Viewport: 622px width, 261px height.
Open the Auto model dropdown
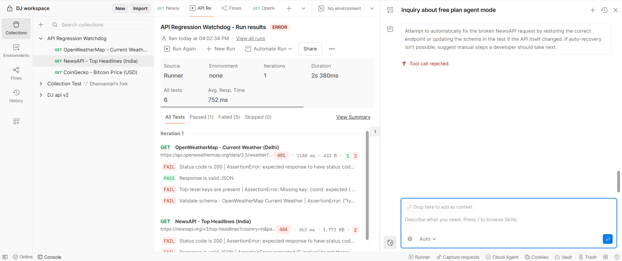click(x=428, y=239)
